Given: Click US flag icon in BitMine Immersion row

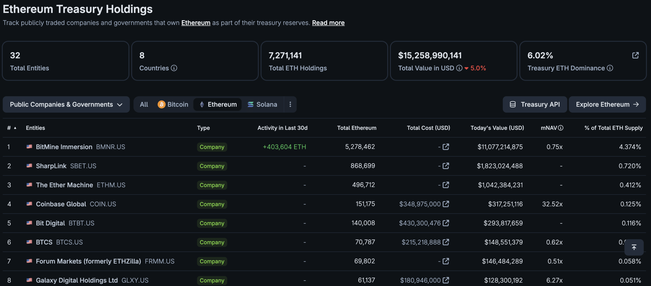Looking at the screenshot, I should pos(29,146).
